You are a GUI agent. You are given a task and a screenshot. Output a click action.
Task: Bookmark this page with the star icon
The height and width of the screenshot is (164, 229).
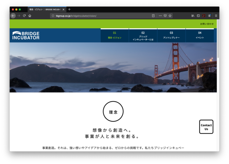[x=170, y=16]
